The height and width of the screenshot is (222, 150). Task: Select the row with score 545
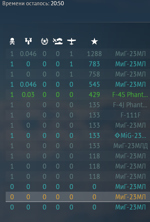pos(78,84)
